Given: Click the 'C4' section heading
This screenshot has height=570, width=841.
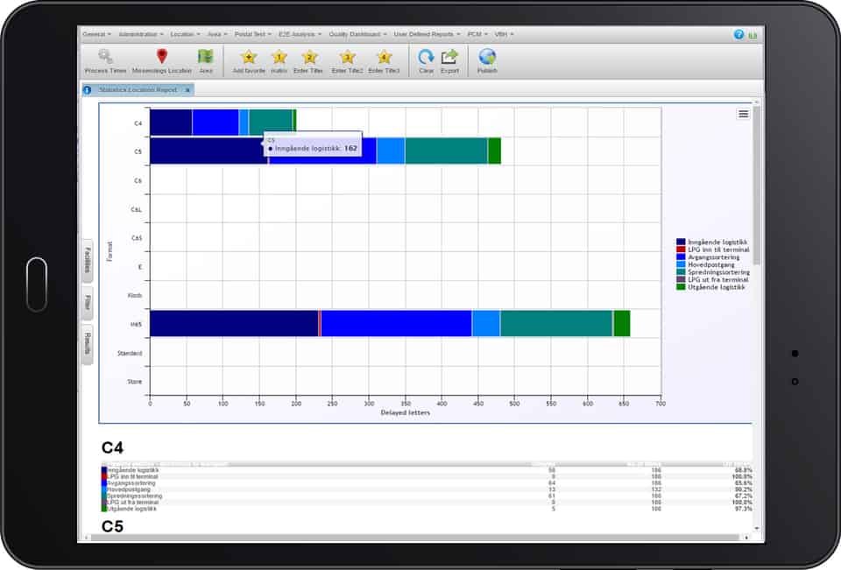Looking at the screenshot, I should coord(112,447).
